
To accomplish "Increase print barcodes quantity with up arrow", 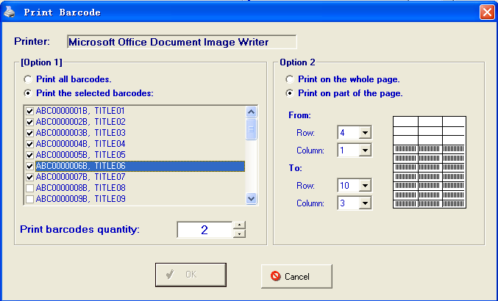I will pos(240,225).
